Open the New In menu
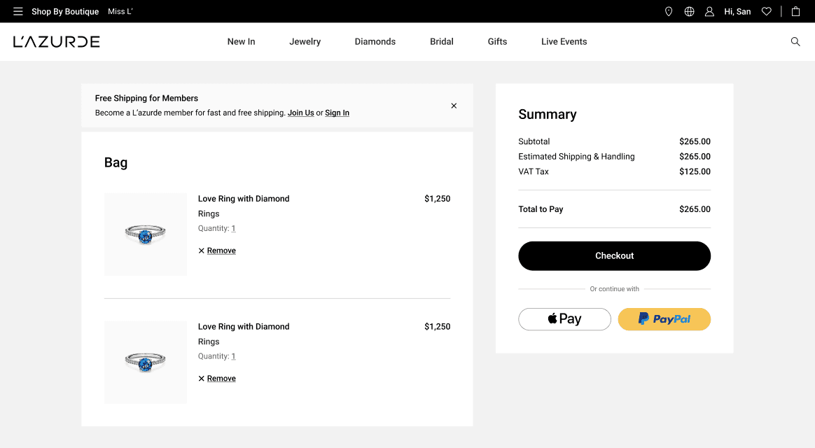815x448 pixels. tap(241, 41)
